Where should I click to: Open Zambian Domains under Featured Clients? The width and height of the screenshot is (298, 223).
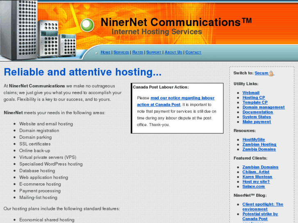pos(260,167)
